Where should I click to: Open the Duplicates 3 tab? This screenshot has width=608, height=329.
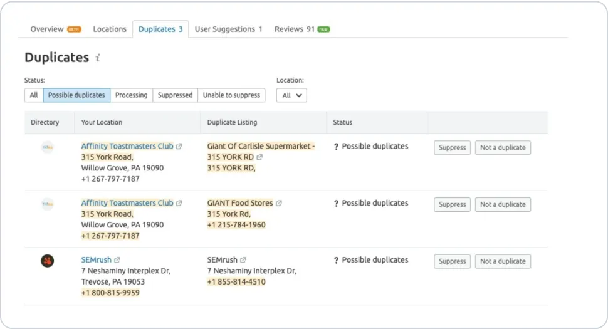tap(160, 29)
